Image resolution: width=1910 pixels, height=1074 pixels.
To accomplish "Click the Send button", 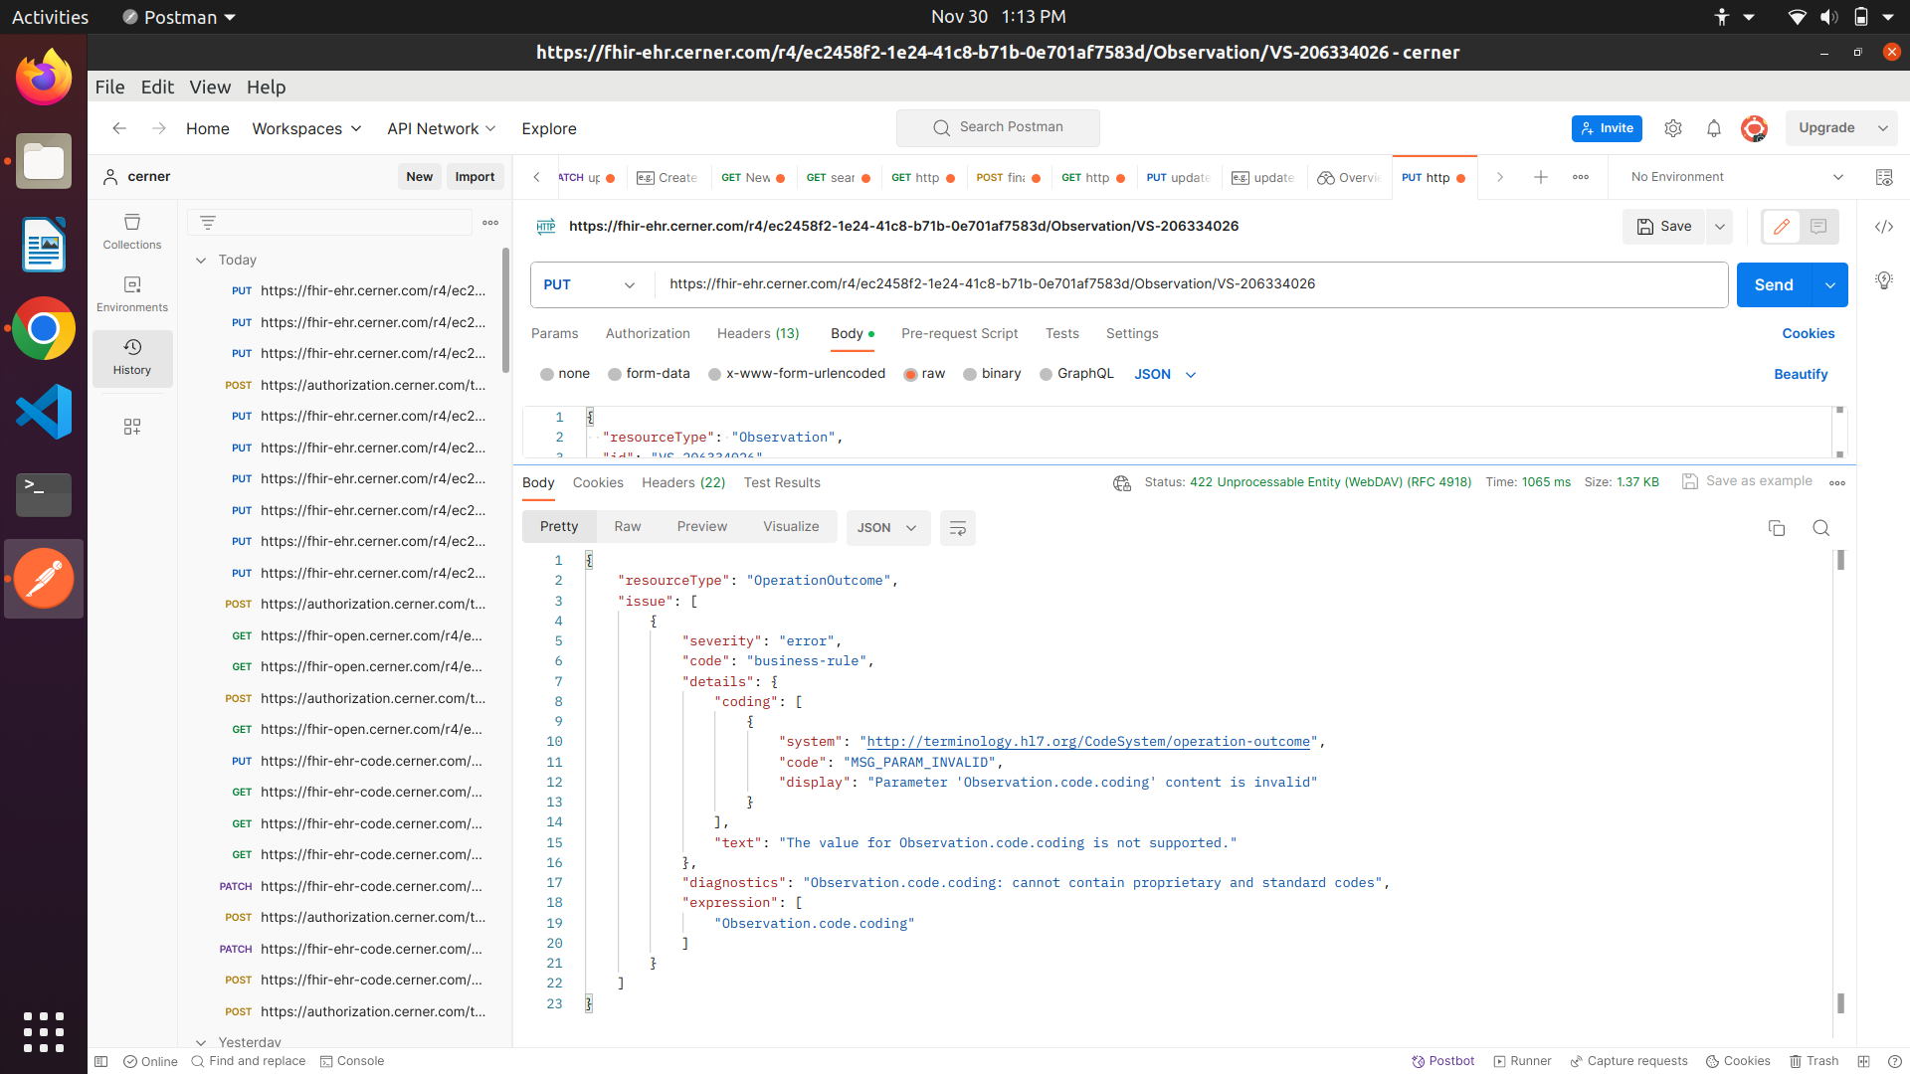I will 1774,284.
